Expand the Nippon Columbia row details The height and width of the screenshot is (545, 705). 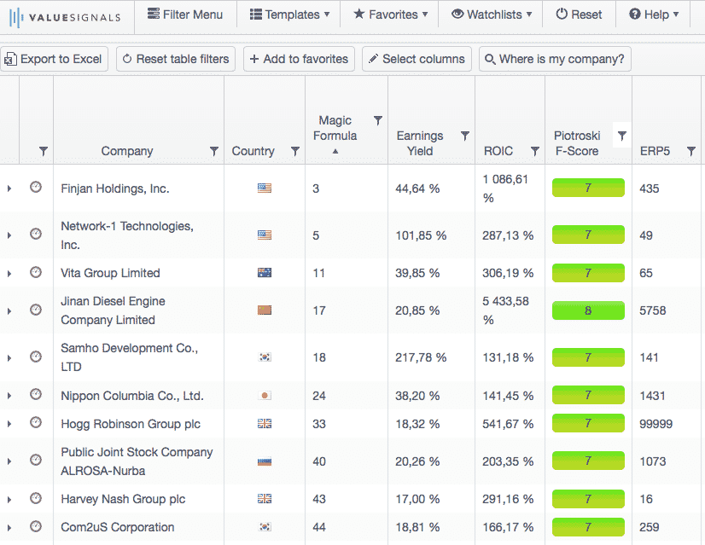click(9, 396)
